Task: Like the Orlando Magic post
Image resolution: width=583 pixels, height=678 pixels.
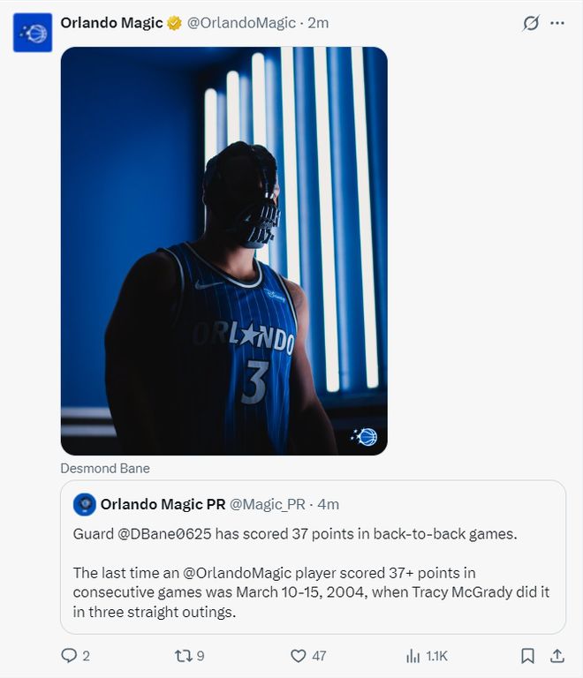Action: pyautogui.click(x=299, y=655)
